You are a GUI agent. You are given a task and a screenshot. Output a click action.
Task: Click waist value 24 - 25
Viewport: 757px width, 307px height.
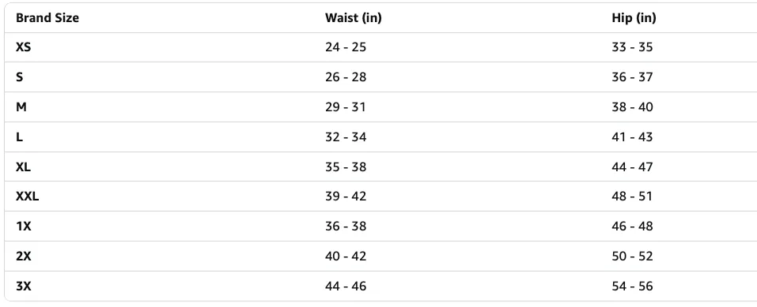click(x=346, y=47)
